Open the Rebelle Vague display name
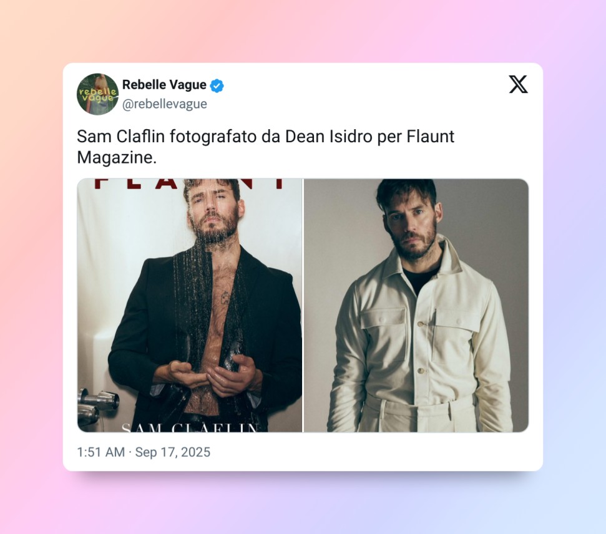Image resolution: width=606 pixels, height=534 pixels. [x=164, y=85]
